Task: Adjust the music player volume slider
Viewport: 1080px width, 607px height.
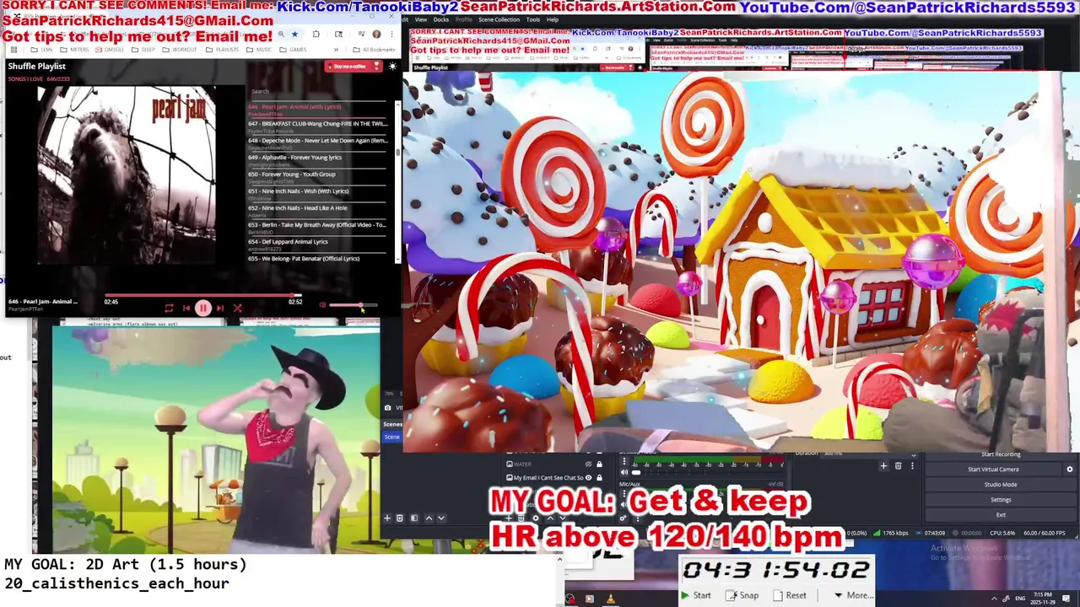Action: tap(354, 305)
